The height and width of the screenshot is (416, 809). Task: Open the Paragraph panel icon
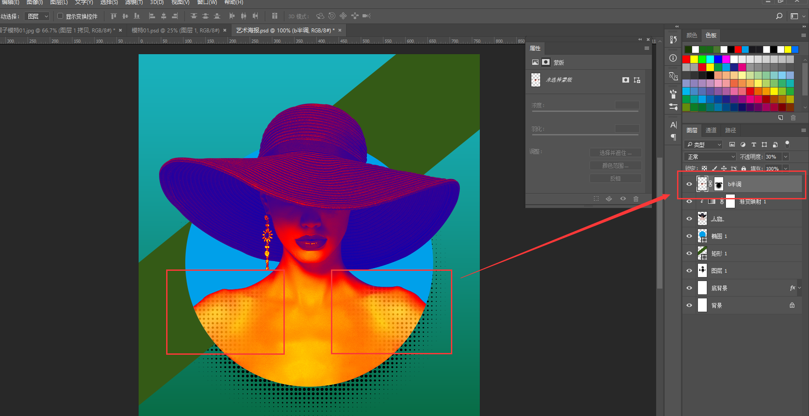point(673,137)
